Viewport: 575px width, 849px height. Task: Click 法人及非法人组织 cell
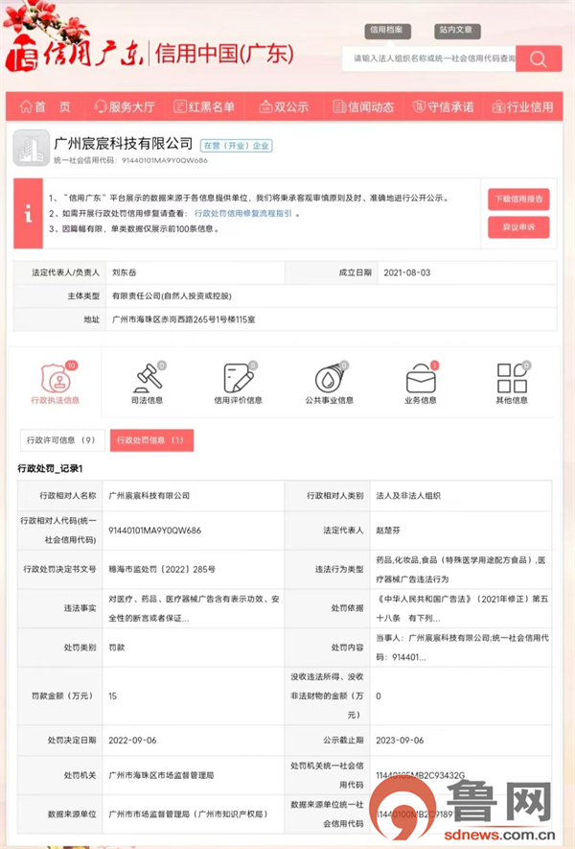pyautogui.click(x=408, y=495)
